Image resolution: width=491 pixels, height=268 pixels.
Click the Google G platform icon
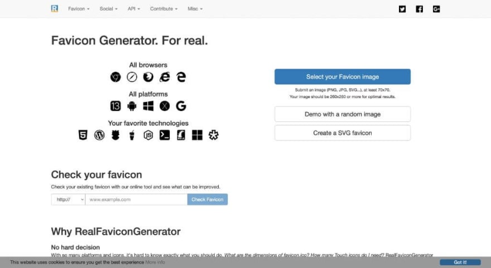click(181, 106)
